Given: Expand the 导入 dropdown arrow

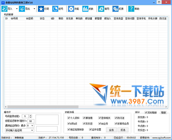Looking at the screenshot, I should 17,9.
